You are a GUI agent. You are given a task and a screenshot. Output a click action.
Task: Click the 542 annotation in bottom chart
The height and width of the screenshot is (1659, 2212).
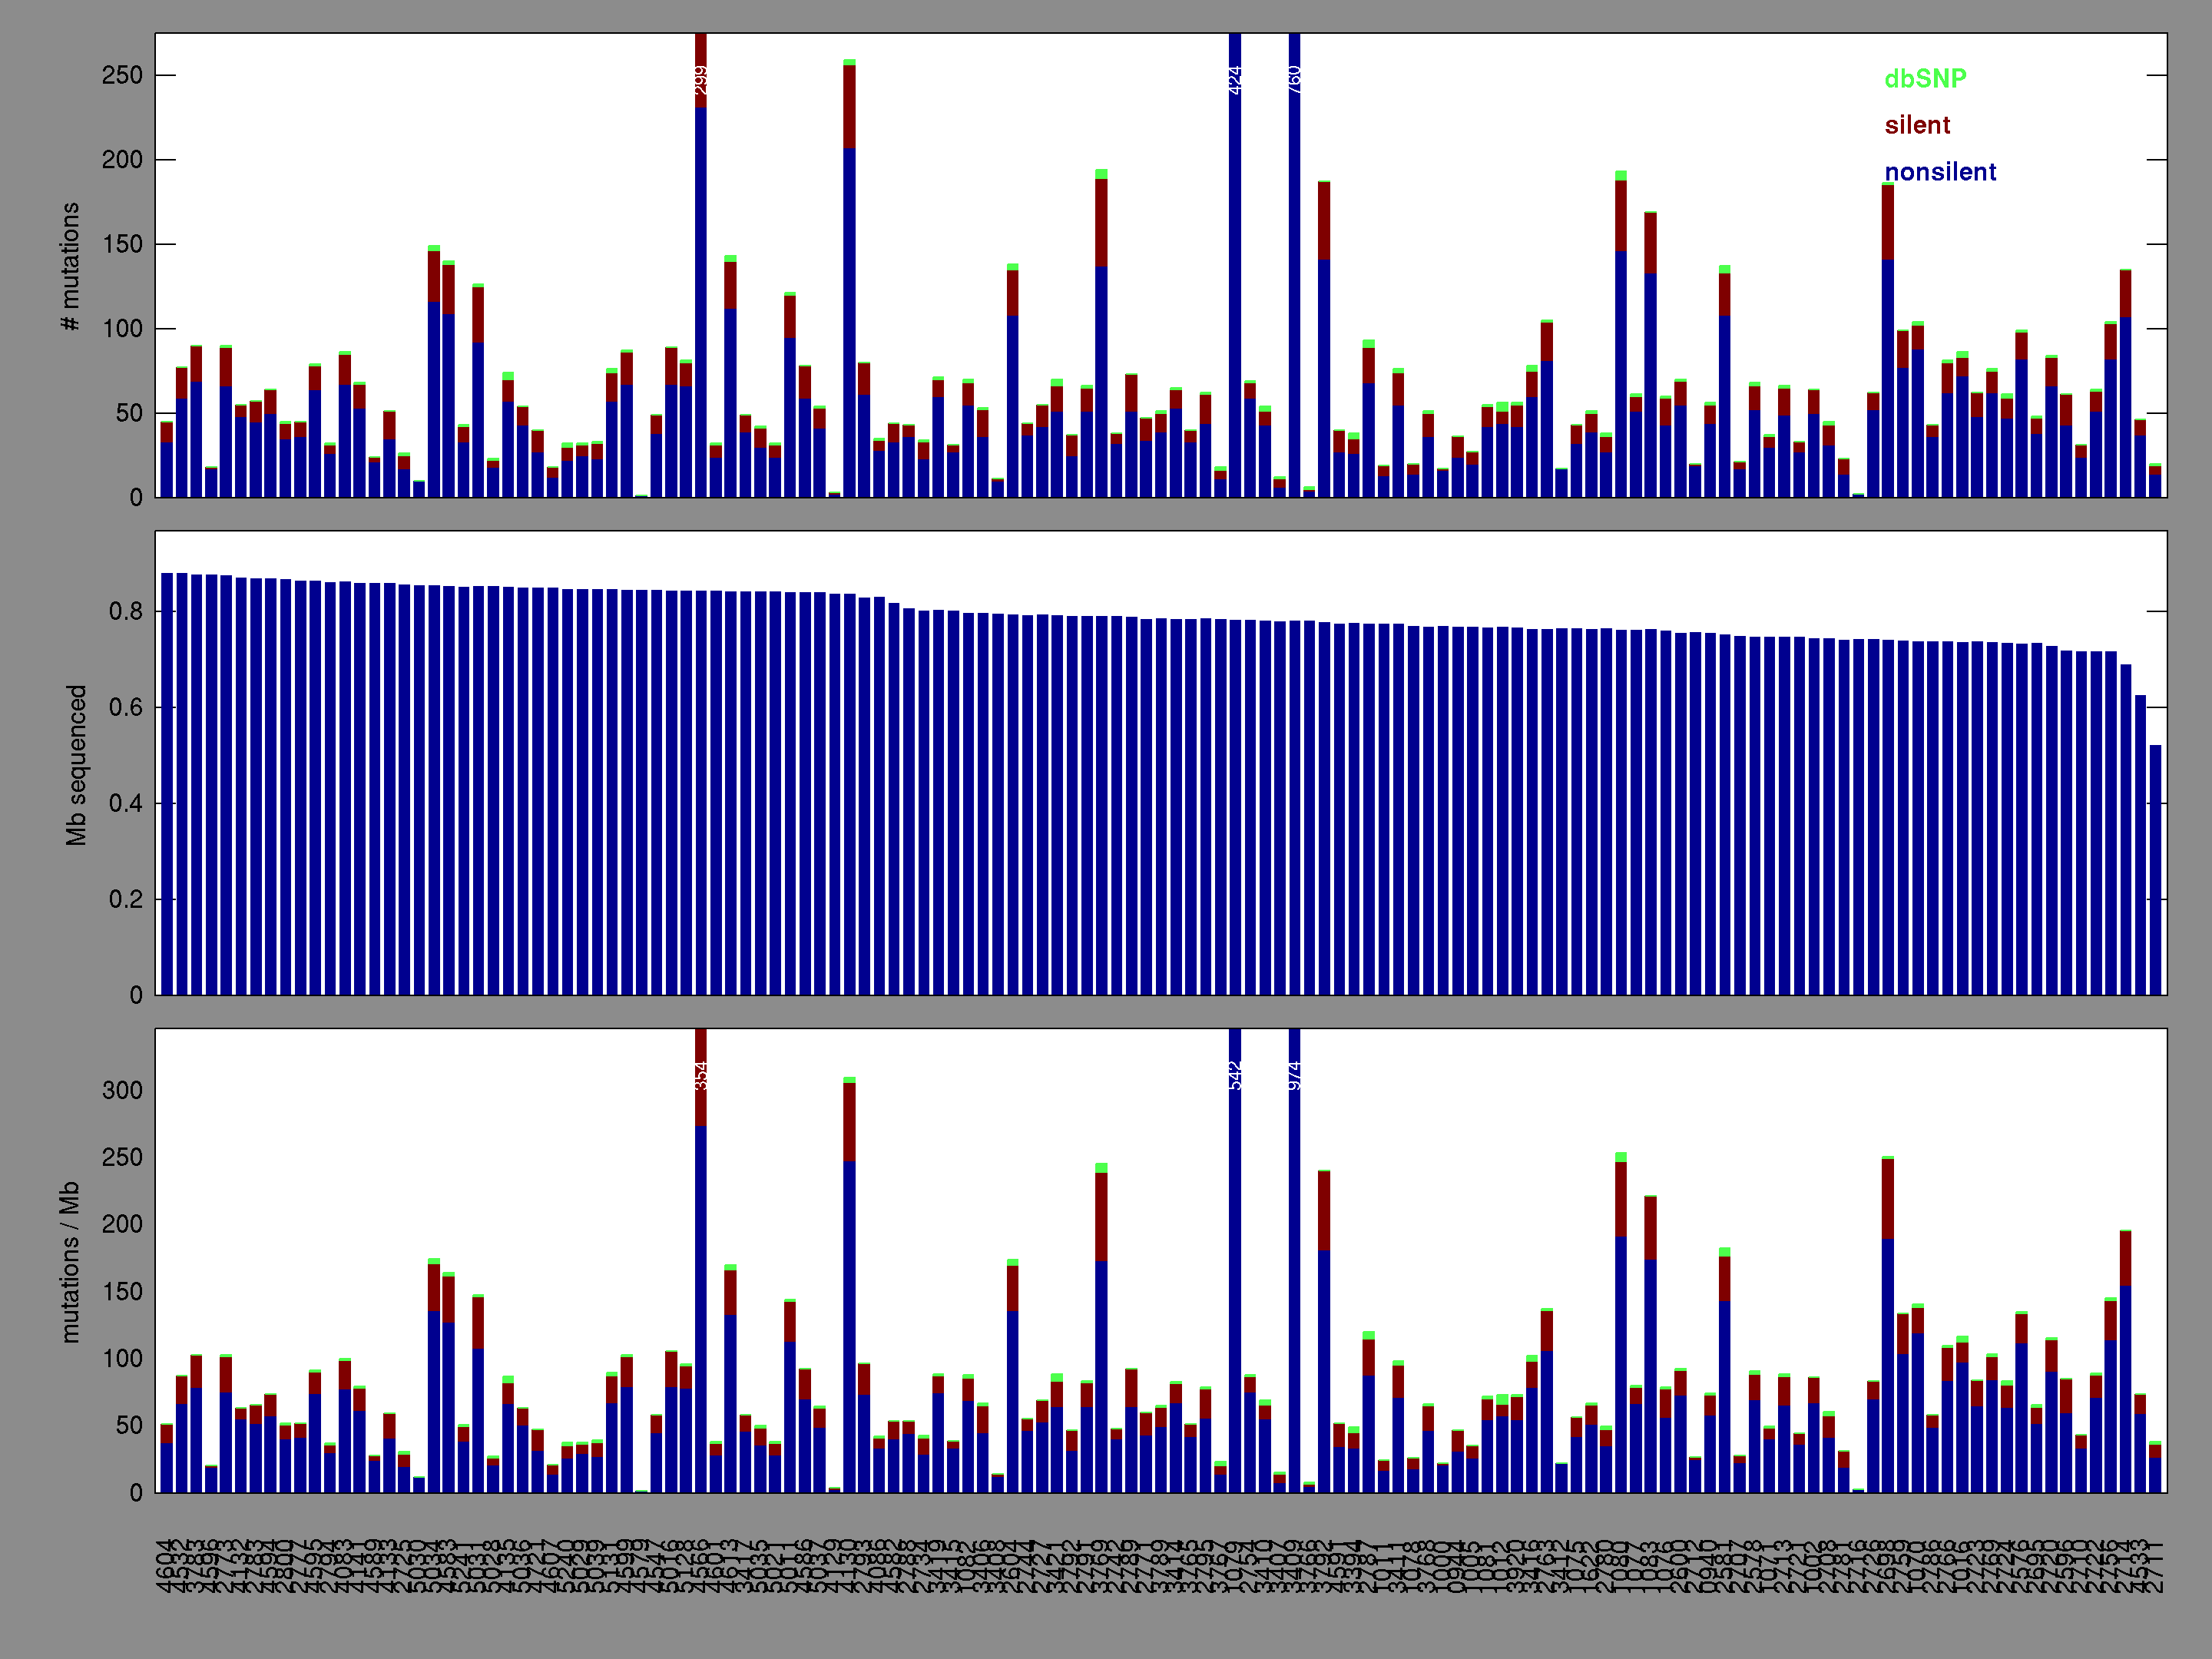(1235, 1075)
